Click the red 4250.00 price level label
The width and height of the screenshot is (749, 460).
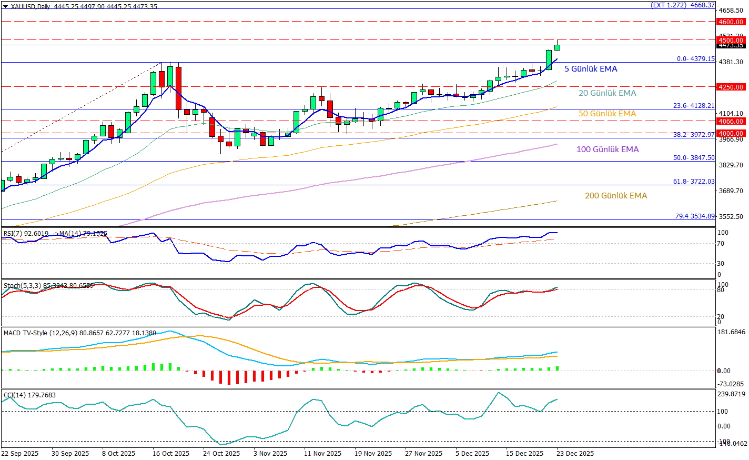tap(731, 87)
